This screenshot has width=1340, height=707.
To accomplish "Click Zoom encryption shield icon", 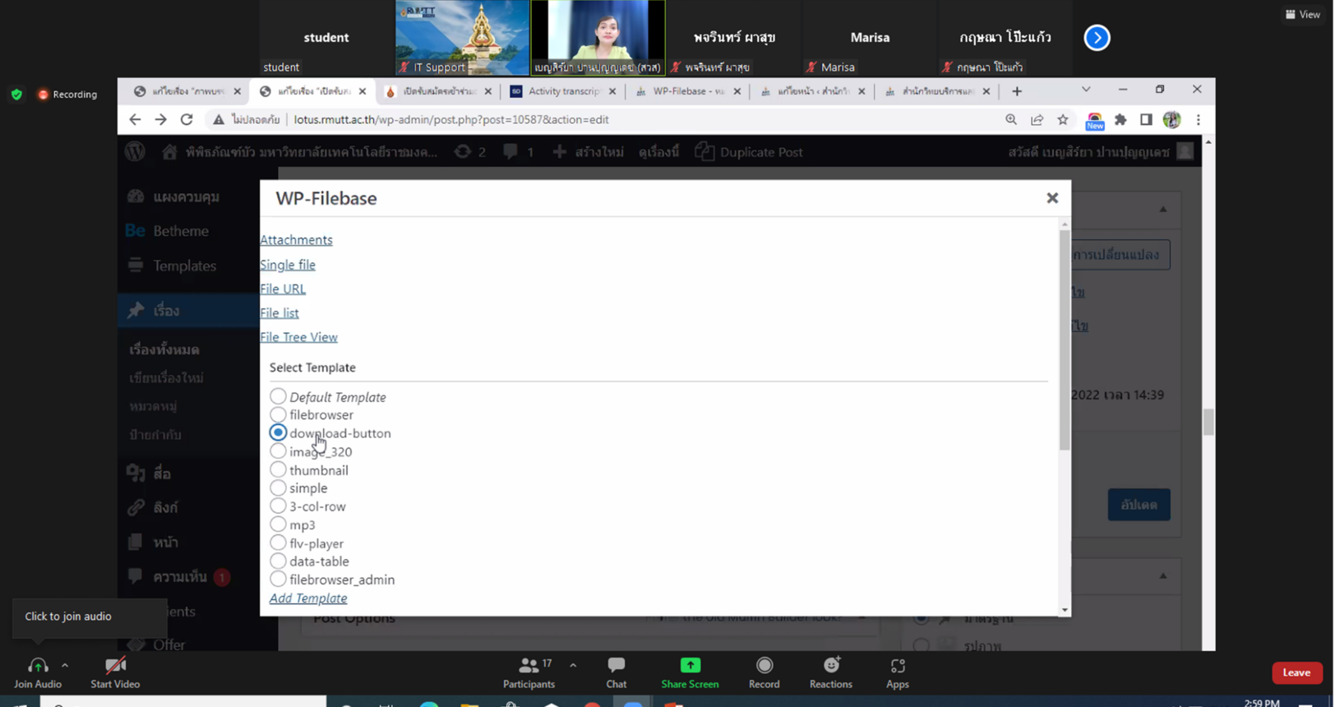I will [x=16, y=95].
